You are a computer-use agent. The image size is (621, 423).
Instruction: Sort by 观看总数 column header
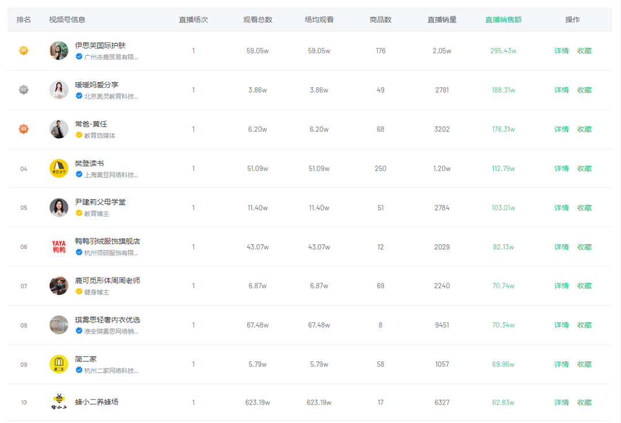pyautogui.click(x=258, y=20)
